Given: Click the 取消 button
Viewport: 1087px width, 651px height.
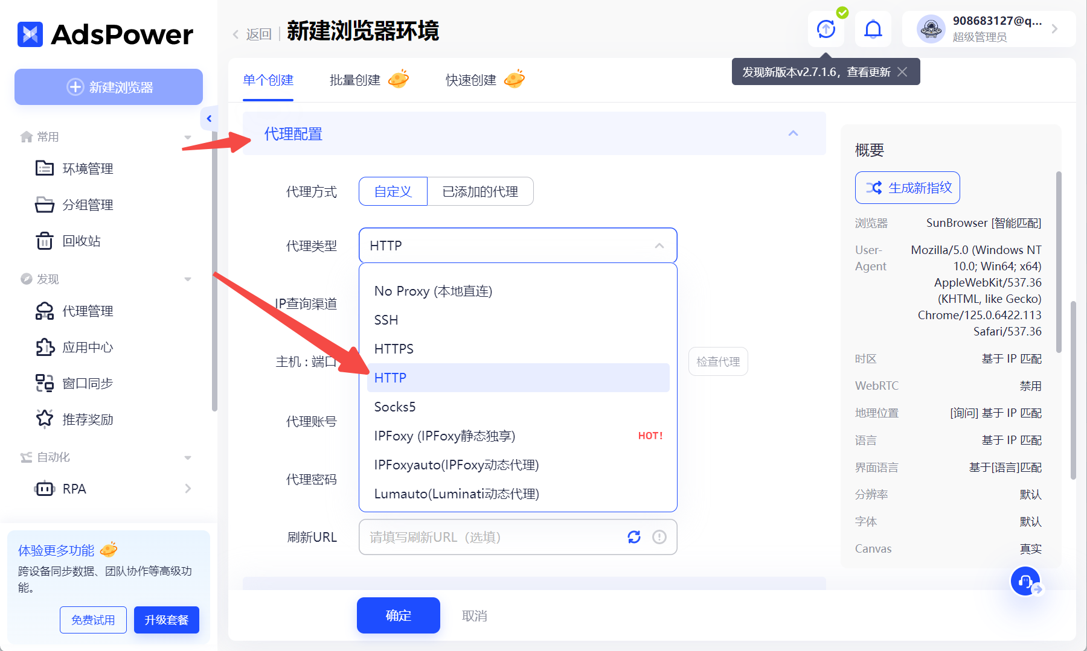Looking at the screenshot, I should click(475, 615).
